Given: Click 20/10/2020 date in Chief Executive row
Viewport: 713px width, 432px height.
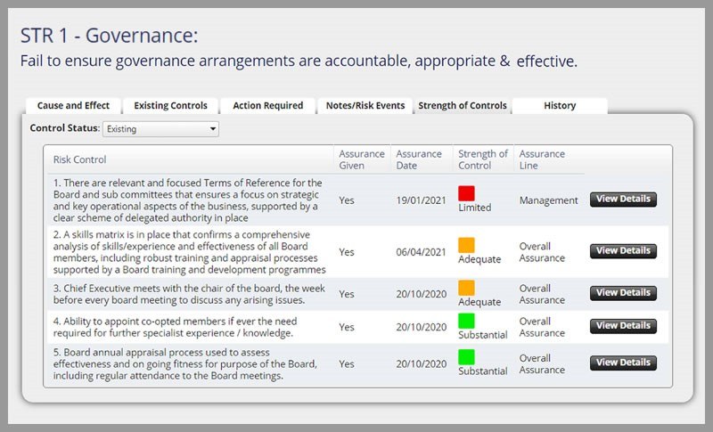Looking at the screenshot, I should click(x=421, y=294).
